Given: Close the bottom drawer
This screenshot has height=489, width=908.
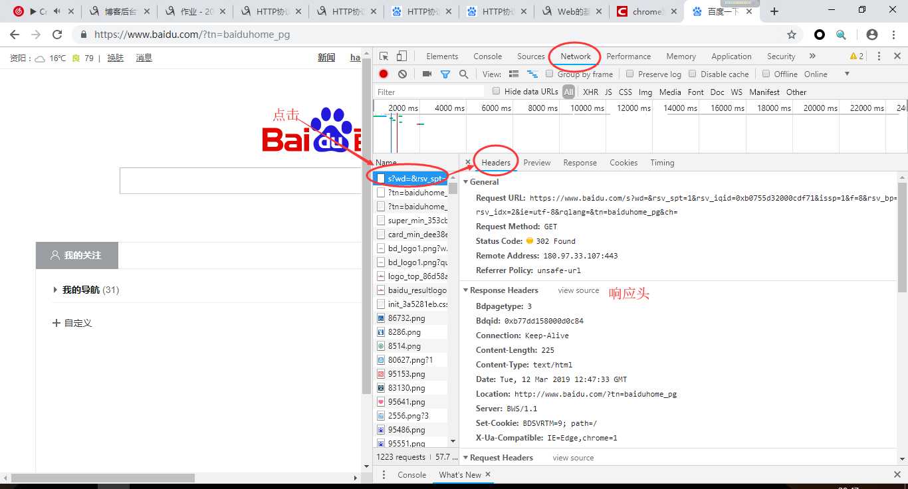Looking at the screenshot, I should coord(897,474).
